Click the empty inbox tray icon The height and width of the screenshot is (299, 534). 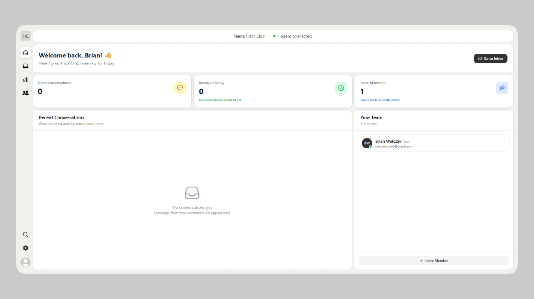(192, 193)
